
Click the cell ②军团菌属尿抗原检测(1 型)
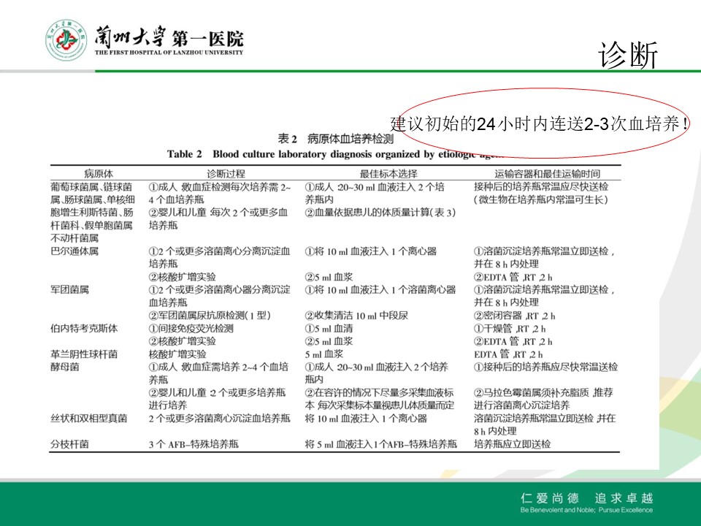click(x=210, y=316)
